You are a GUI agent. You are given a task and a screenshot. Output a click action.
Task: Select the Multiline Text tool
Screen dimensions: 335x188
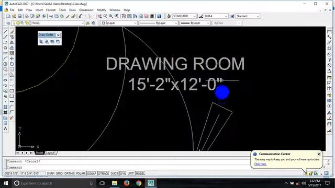pyautogui.click(x=5, y=128)
